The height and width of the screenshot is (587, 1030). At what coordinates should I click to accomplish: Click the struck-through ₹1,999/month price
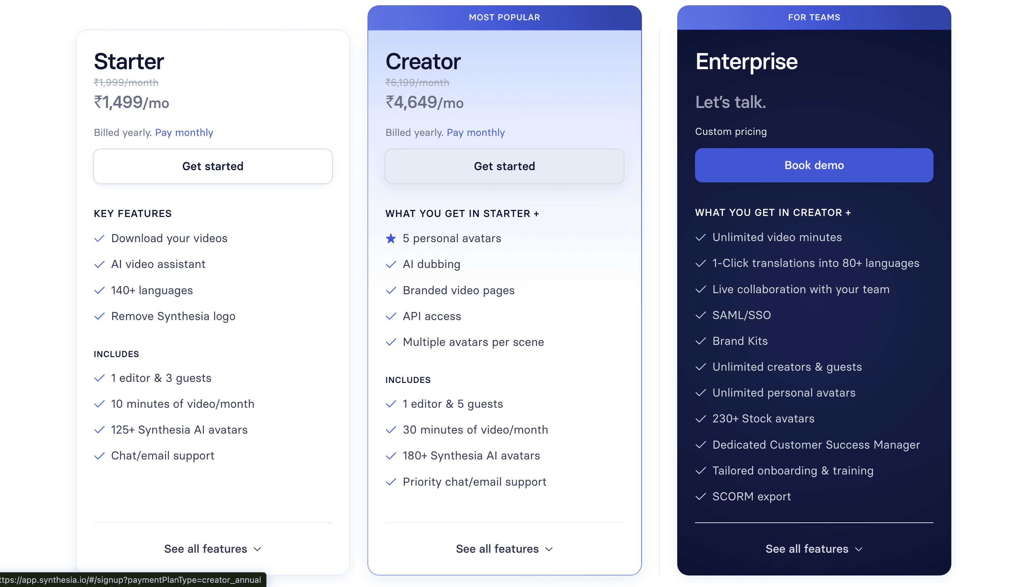[126, 83]
